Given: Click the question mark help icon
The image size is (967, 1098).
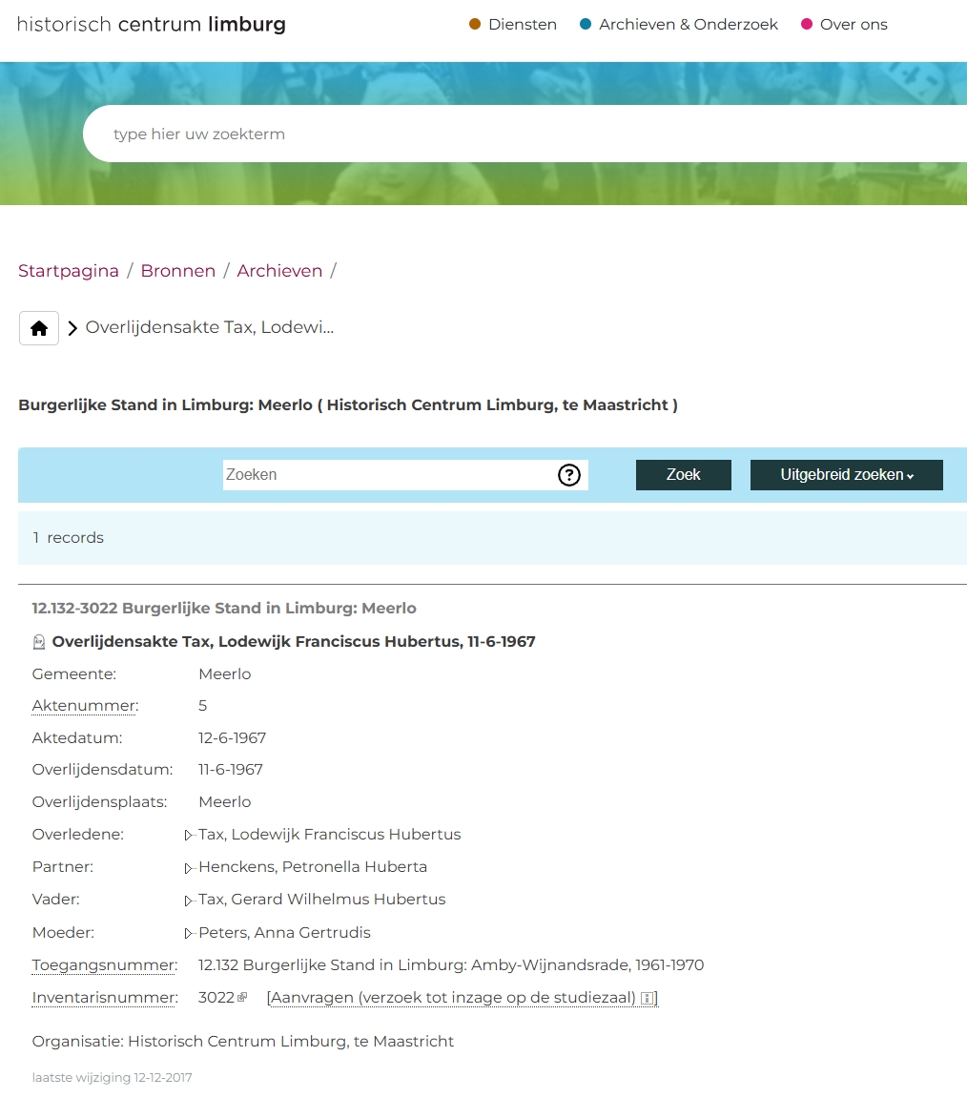Looking at the screenshot, I should click(569, 475).
